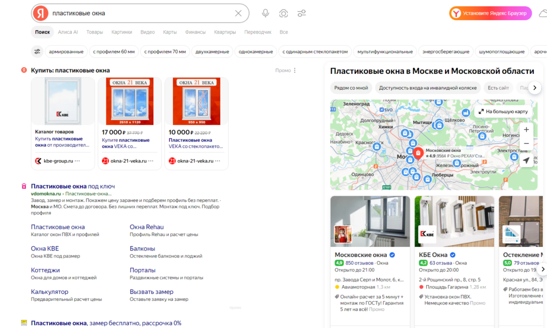Viewport: 547px width, 328px height.
Task: Open filter options icon before chips
Action: [x=37, y=52]
